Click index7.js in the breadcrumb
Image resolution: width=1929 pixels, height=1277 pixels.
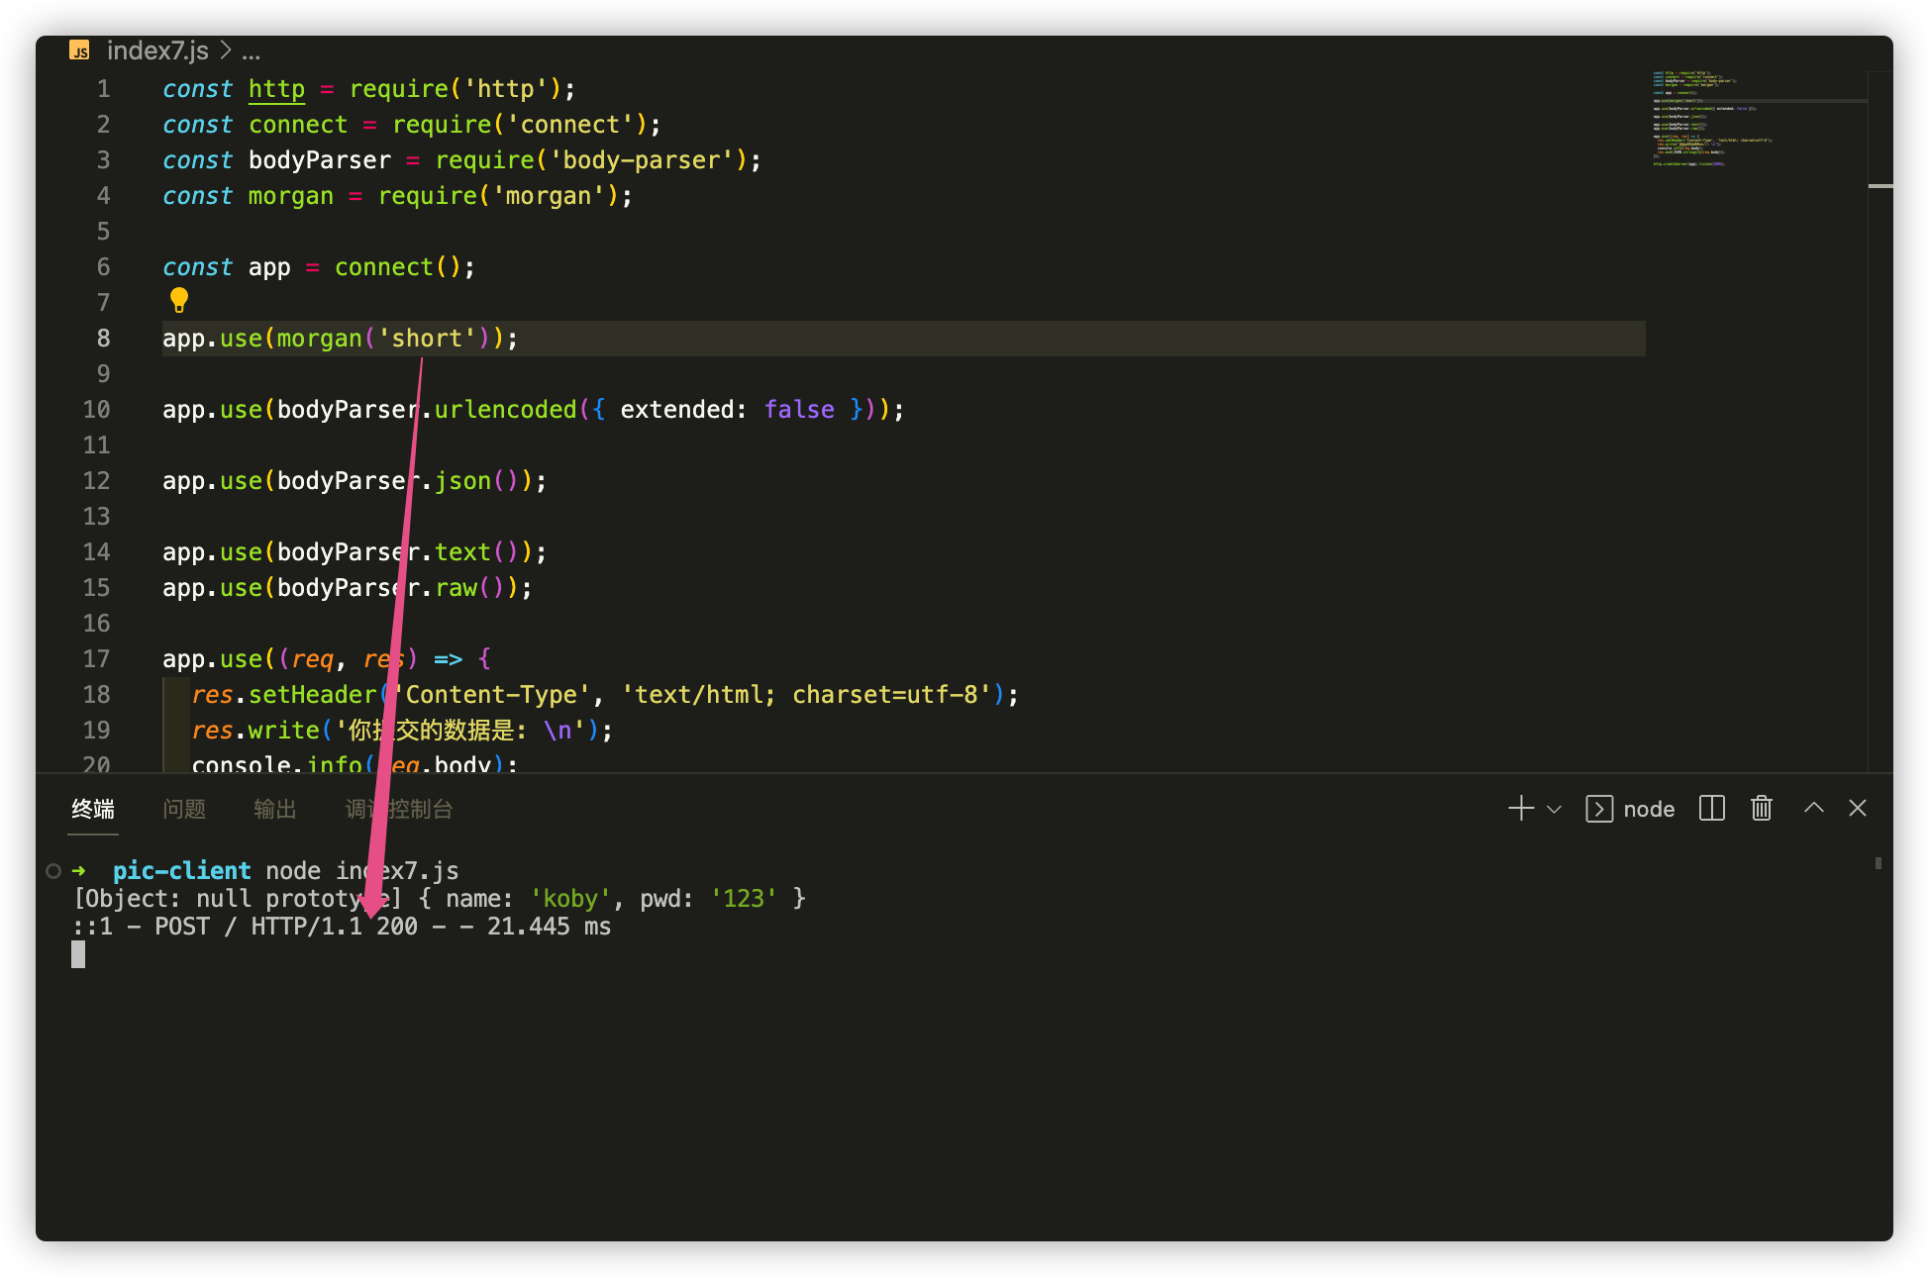(157, 50)
